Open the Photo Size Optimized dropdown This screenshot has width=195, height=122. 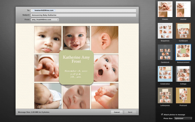point(183,118)
